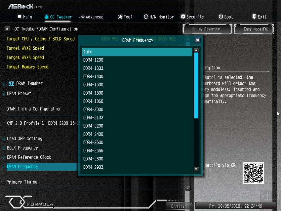Select DDR4-2000 frequency

pos(137,110)
